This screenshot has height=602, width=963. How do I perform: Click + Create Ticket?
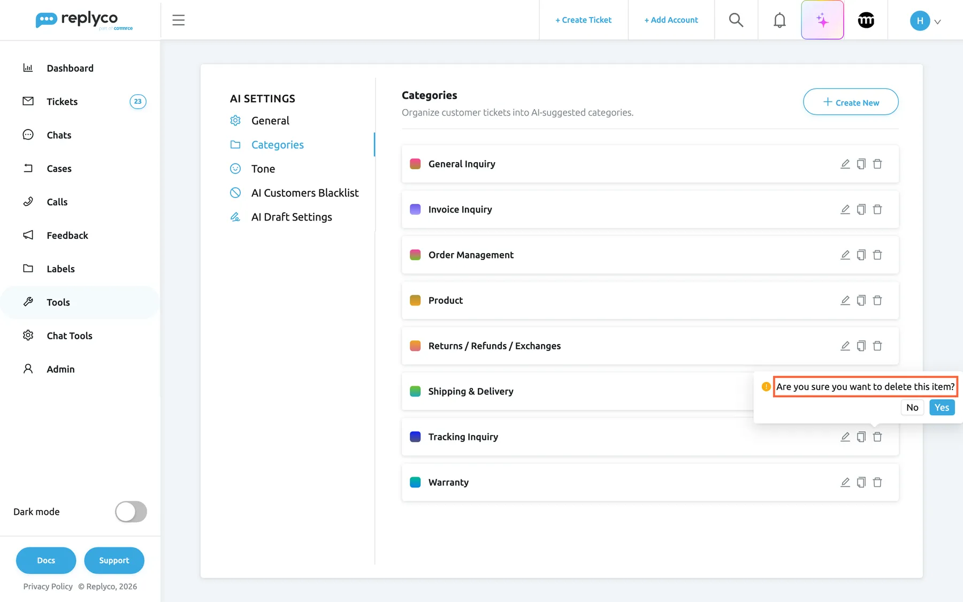[x=583, y=20]
